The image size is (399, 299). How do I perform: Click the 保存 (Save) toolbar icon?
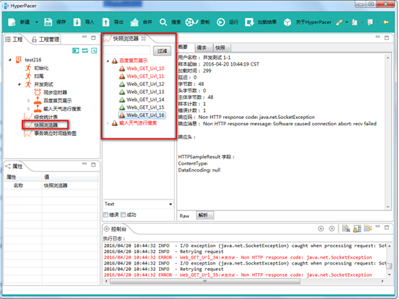click(x=48, y=22)
